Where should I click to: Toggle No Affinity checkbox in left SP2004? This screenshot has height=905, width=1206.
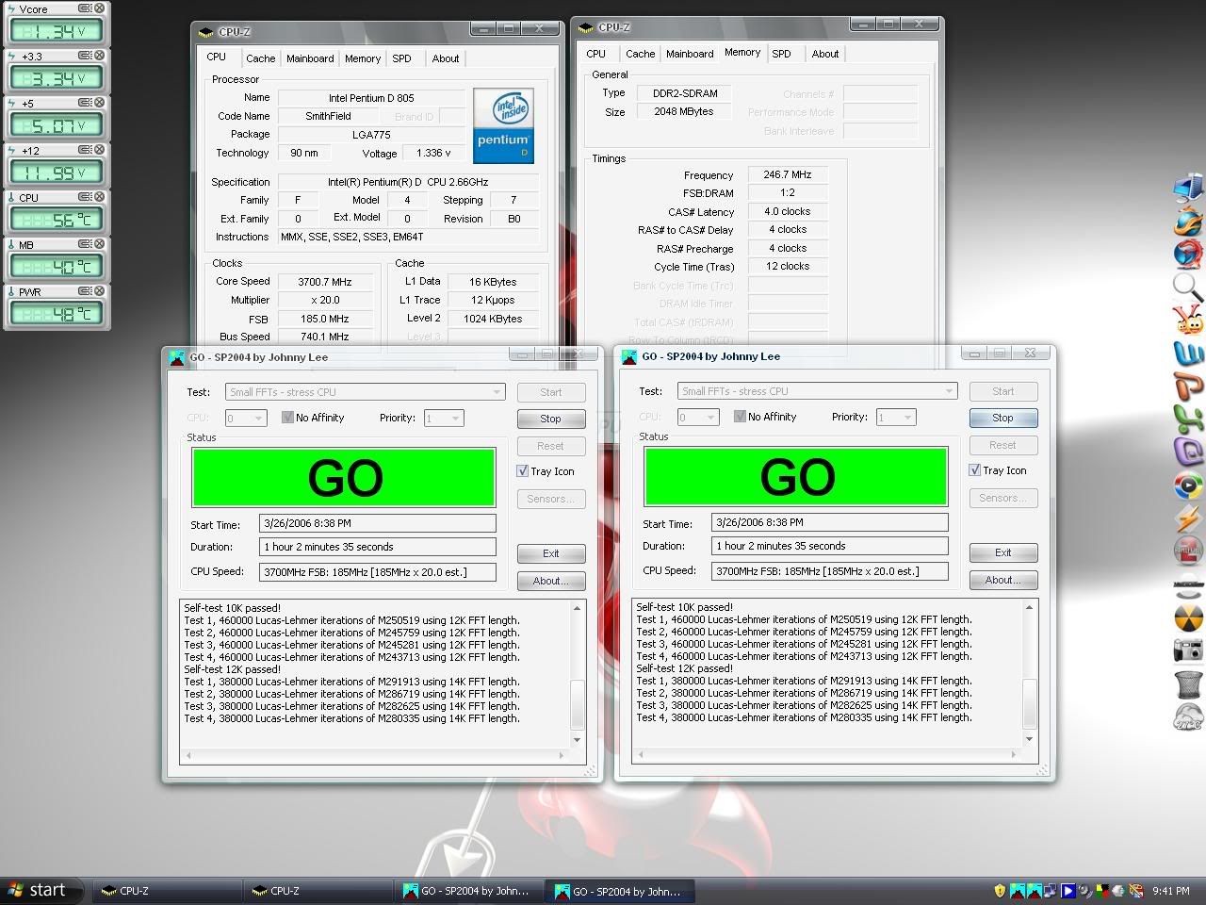(x=287, y=418)
